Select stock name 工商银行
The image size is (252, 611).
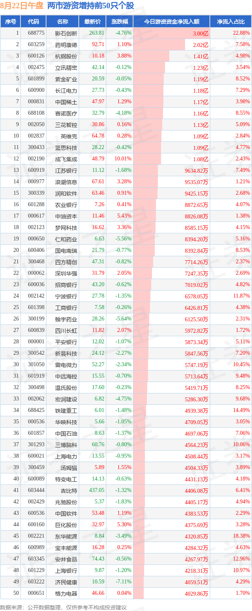pos(66,308)
